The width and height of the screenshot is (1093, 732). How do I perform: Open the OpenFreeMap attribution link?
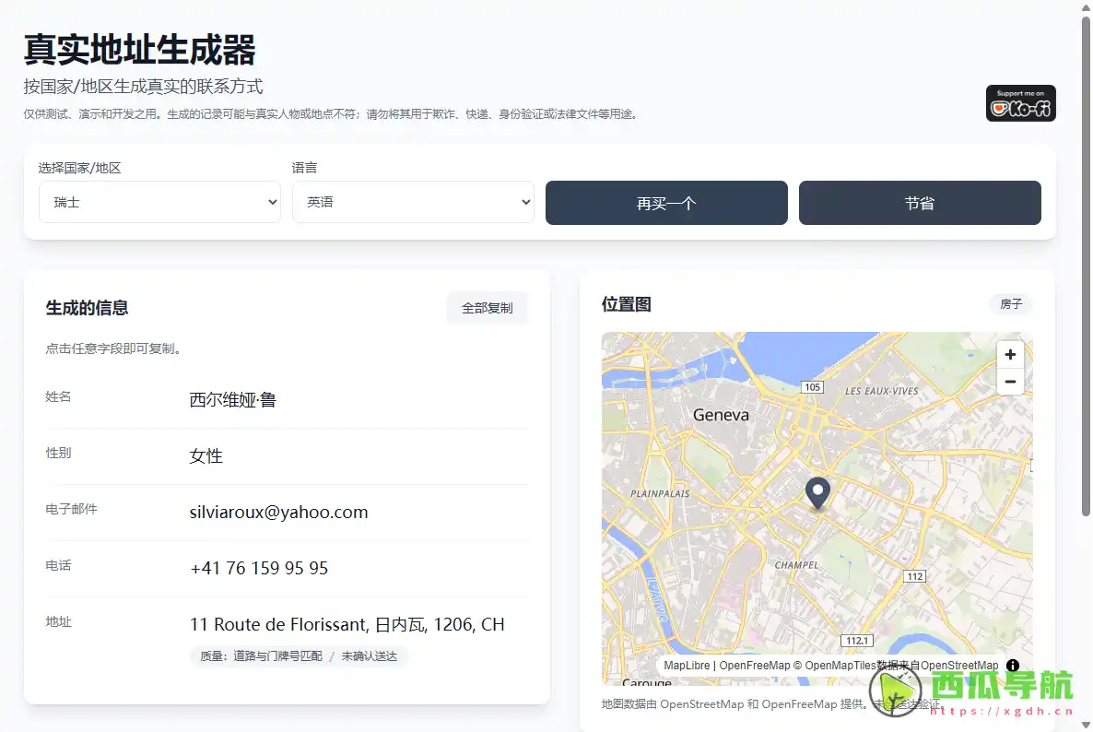click(x=755, y=665)
